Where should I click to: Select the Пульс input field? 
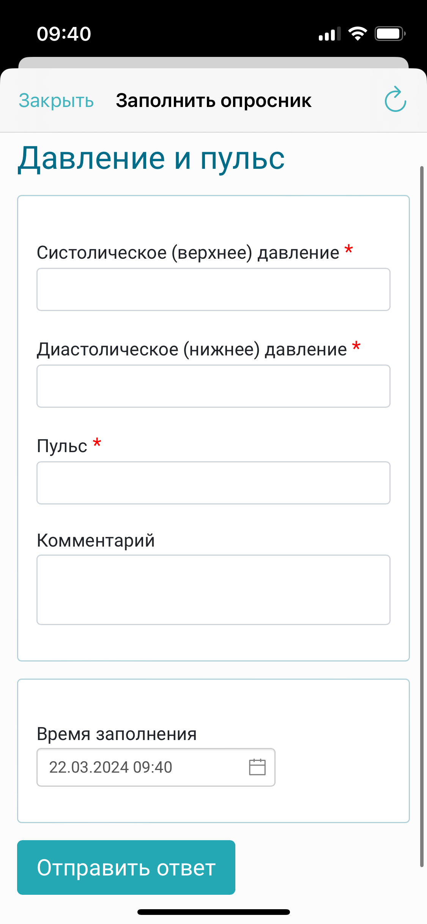click(x=213, y=483)
